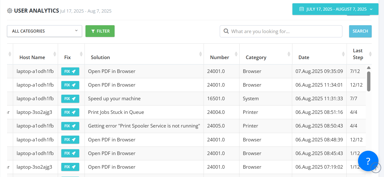This screenshot has height=177, width=384.
Task: Click Browser category in 07.Aug.2025 09:35:09 row
Action: tap(252, 71)
